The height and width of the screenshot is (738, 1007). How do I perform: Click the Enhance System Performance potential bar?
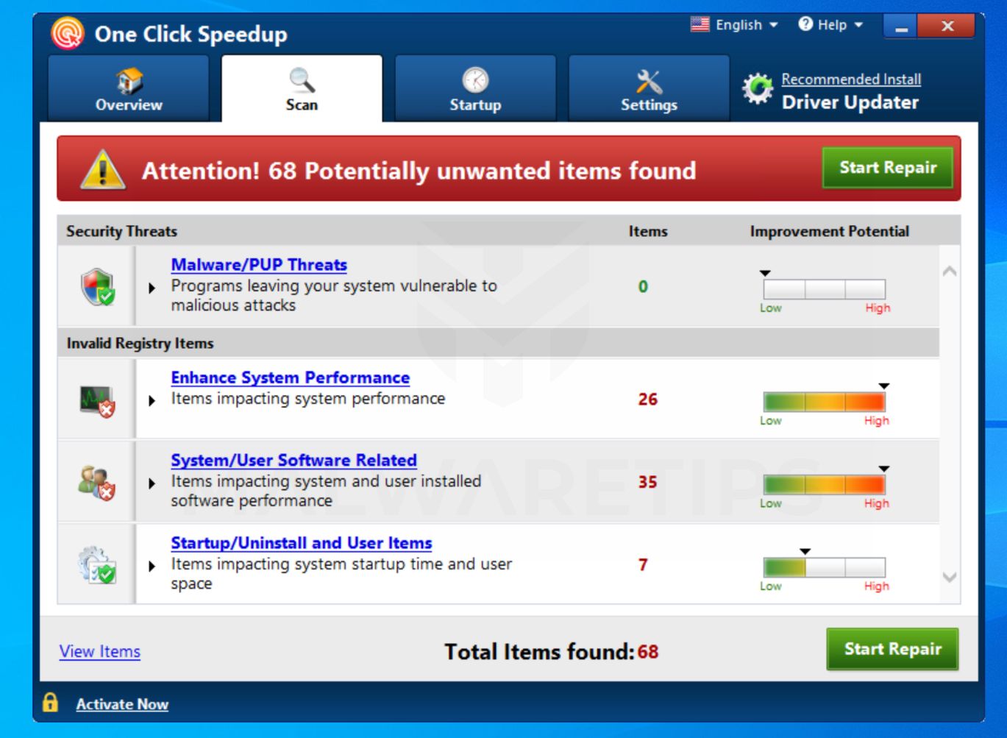click(825, 402)
